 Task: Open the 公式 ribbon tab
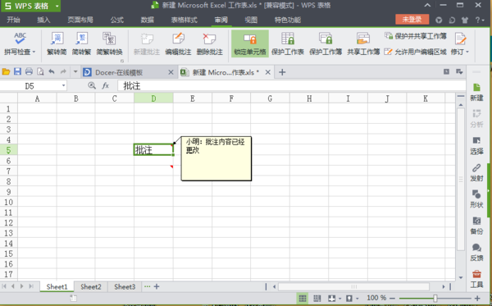(117, 20)
